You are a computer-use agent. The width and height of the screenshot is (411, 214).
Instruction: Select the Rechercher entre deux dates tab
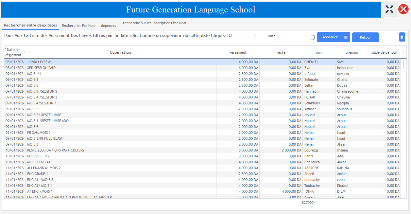(30, 25)
